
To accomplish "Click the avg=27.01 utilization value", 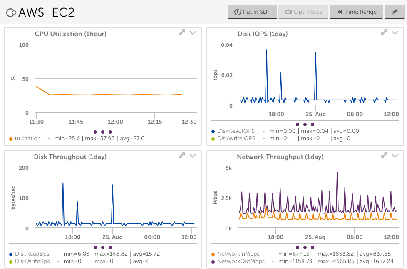I will (x=134, y=139).
